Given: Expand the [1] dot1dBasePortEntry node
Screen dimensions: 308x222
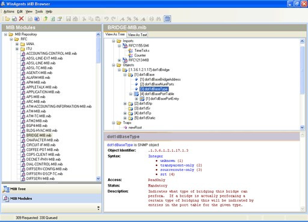Looking at the screenshot, I should pyautogui.click(x=137, y=99).
